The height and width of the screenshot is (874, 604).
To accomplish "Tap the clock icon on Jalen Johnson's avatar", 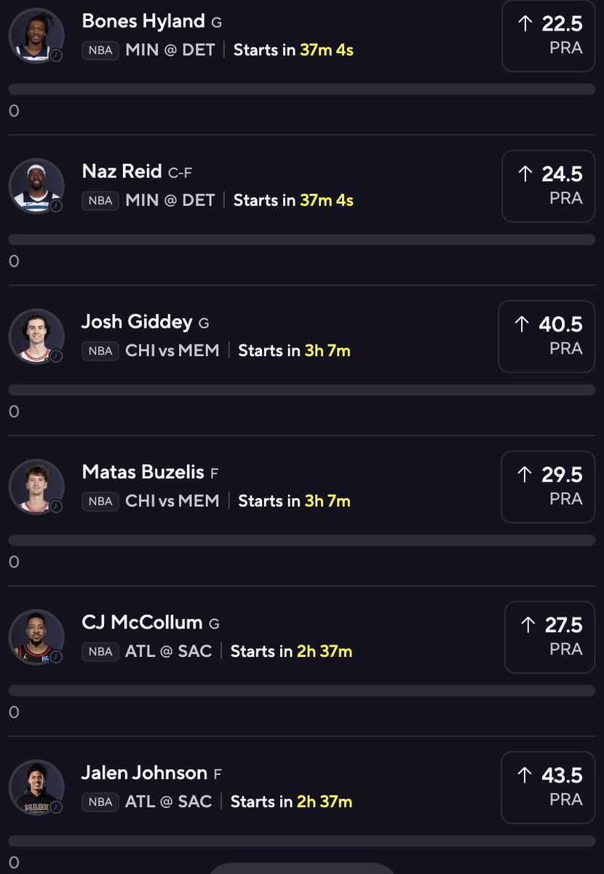I will [x=56, y=807].
